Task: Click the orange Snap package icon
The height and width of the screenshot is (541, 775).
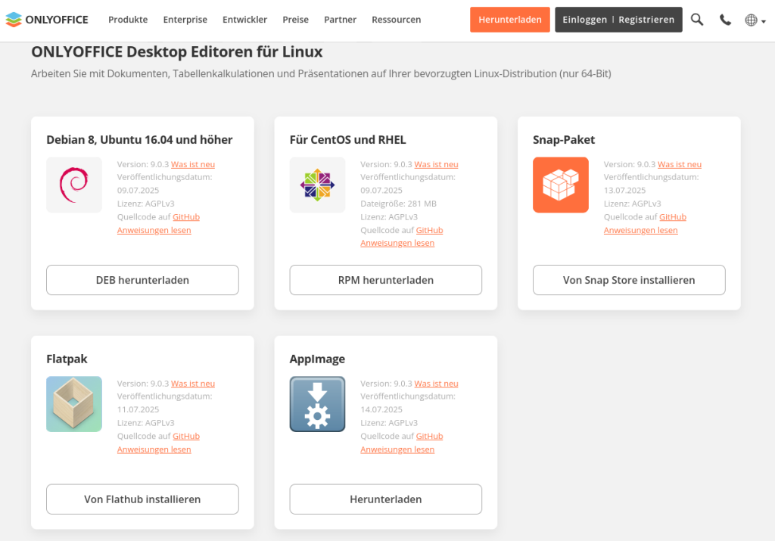Action: click(561, 185)
